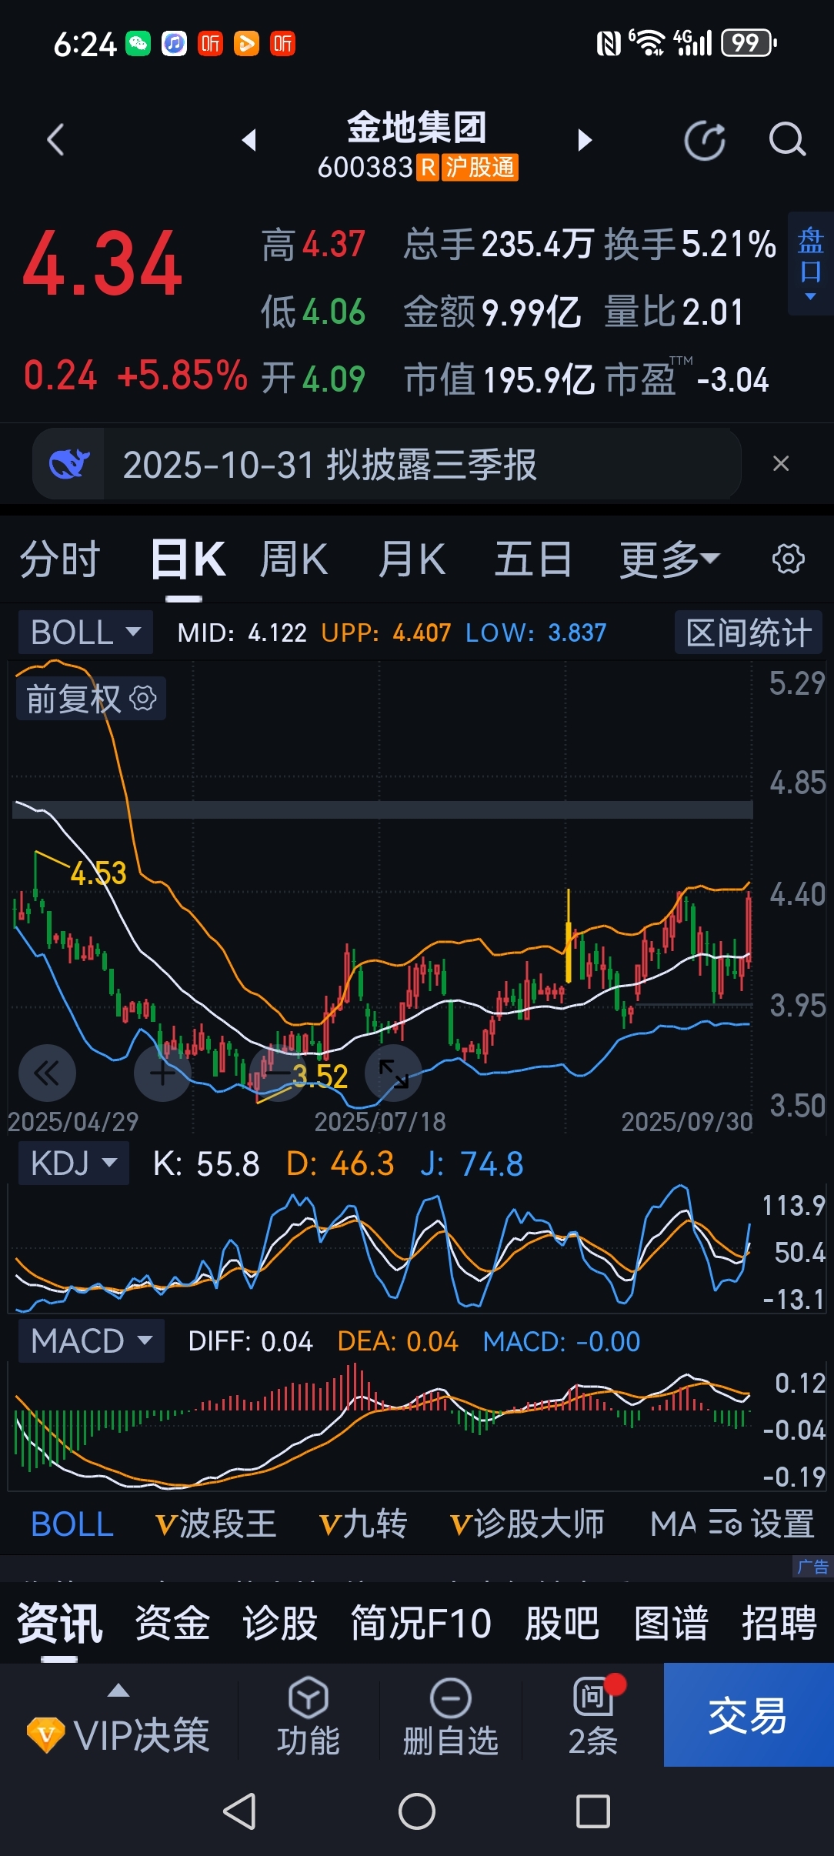Open the 资金 funds tab

click(x=172, y=1622)
